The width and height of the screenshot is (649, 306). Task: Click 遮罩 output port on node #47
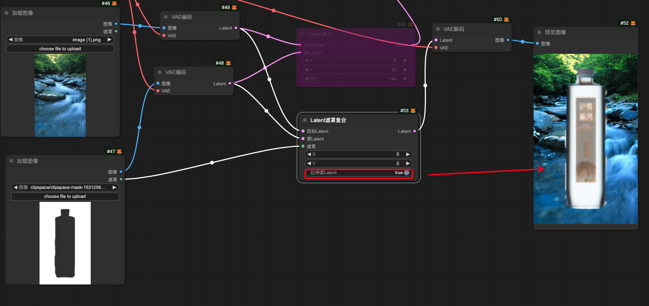point(121,179)
